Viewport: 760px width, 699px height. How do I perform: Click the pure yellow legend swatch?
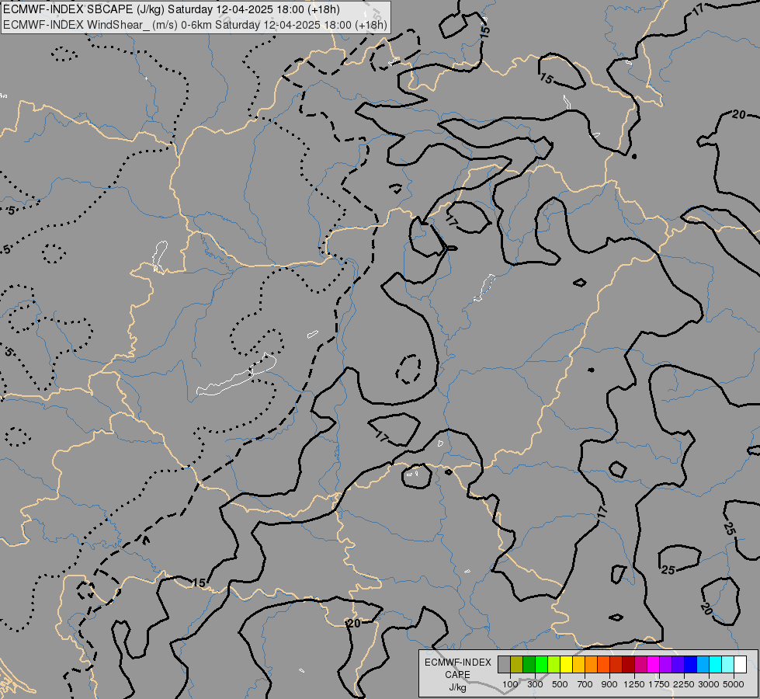click(566, 664)
